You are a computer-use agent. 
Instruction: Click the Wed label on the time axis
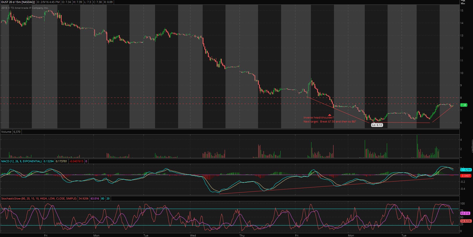click(193, 235)
